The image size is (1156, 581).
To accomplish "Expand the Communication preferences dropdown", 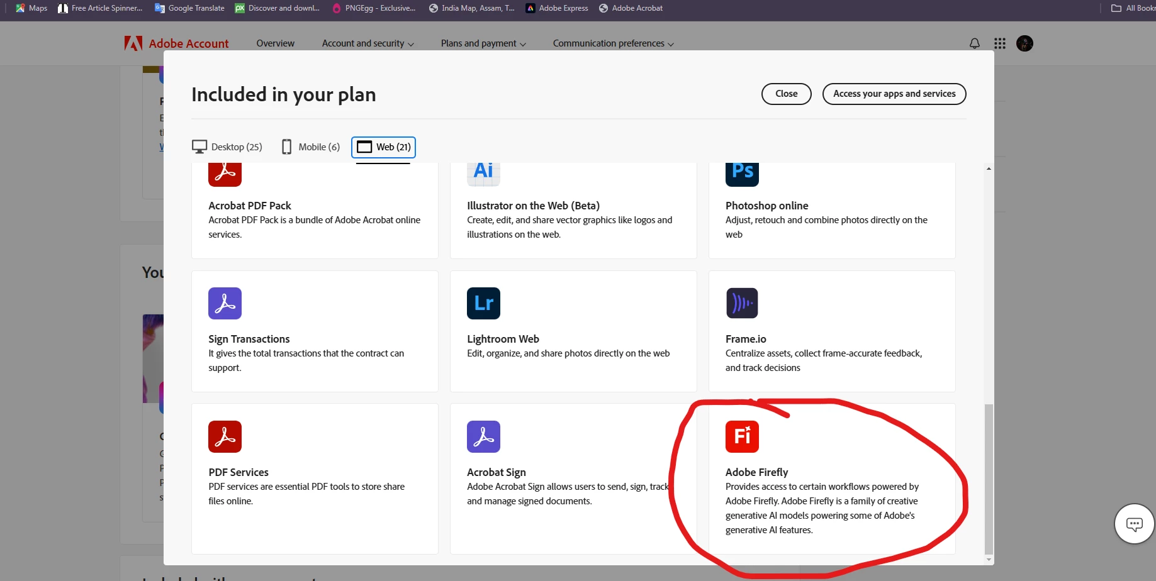I will pyautogui.click(x=614, y=43).
